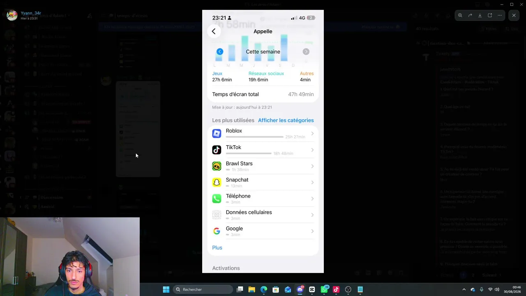Go to the previous week with blue arrow
The height and width of the screenshot is (296, 526).
click(220, 52)
